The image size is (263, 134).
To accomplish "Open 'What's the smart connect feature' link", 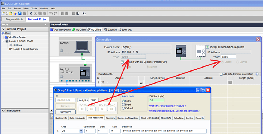I will [167, 106].
